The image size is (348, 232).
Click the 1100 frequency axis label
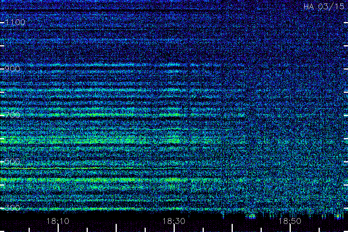tap(15, 22)
